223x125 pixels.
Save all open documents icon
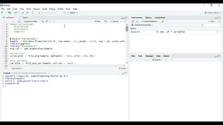coord(27,12)
